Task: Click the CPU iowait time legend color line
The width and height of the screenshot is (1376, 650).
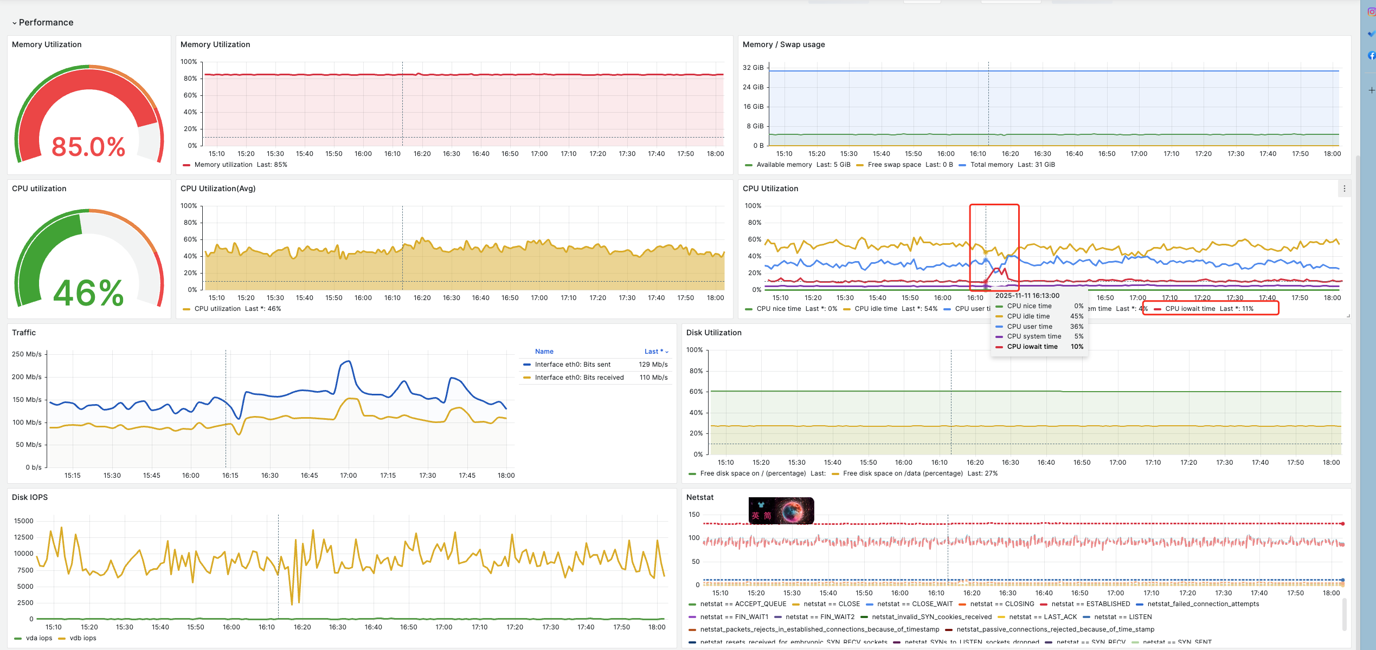Action: click(1158, 309)
